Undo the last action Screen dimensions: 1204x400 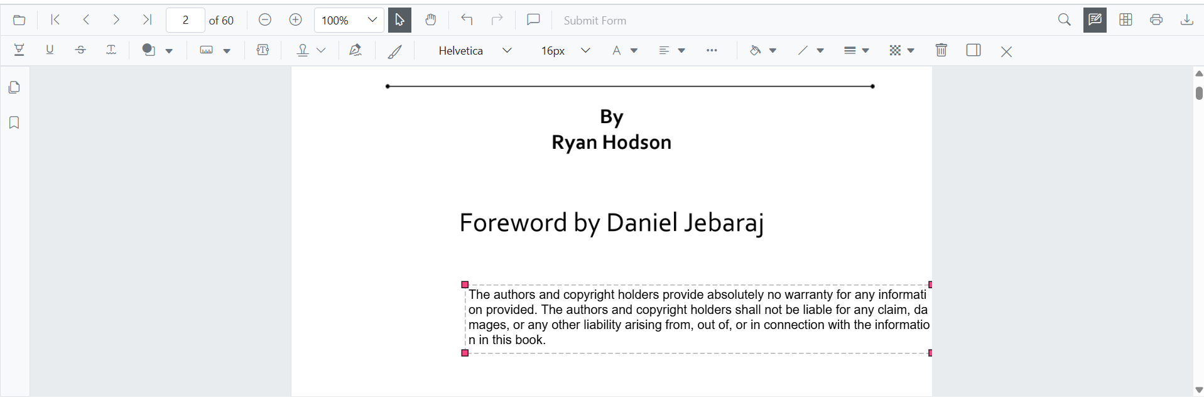click(x=467, y=20)
